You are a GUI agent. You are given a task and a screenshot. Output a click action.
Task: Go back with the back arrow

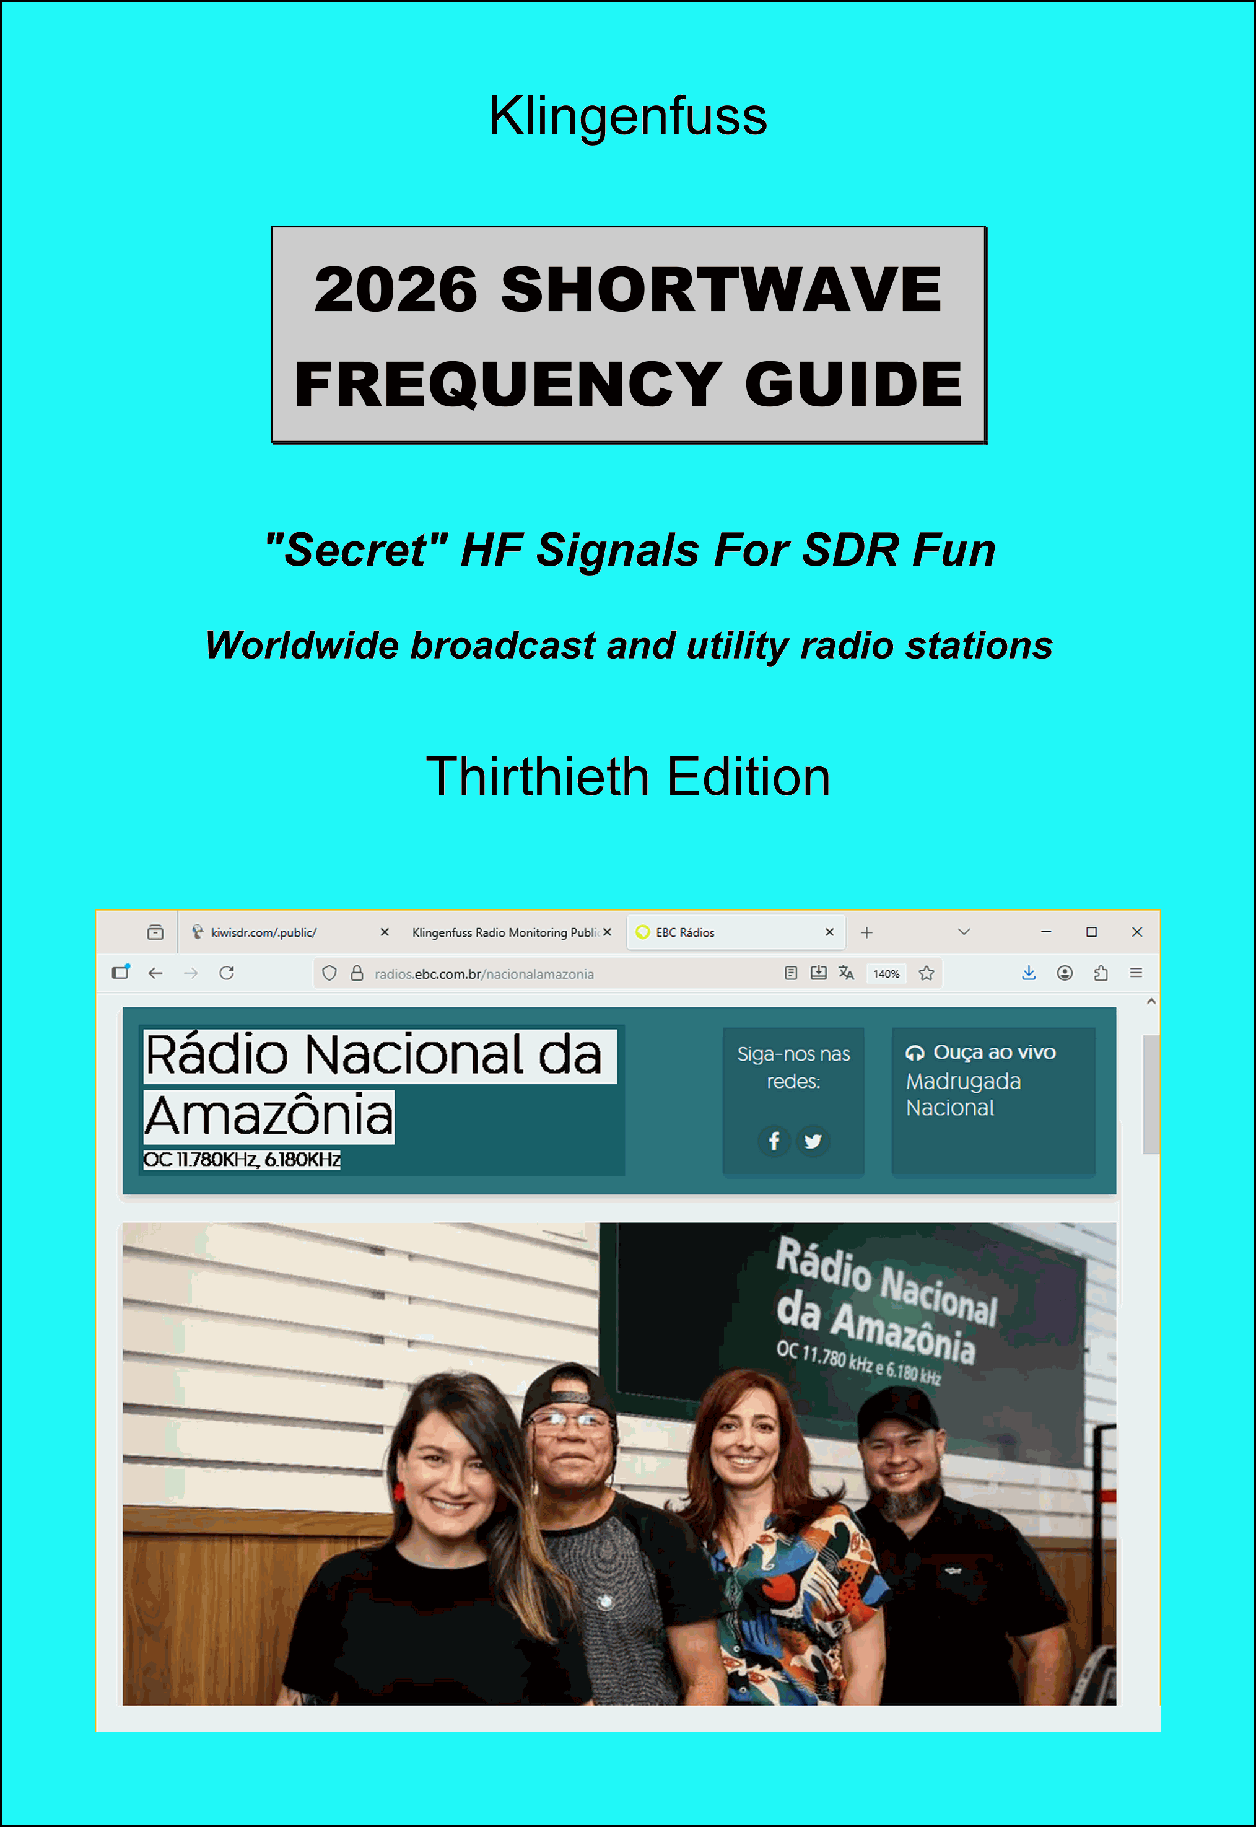click(156, 973)
